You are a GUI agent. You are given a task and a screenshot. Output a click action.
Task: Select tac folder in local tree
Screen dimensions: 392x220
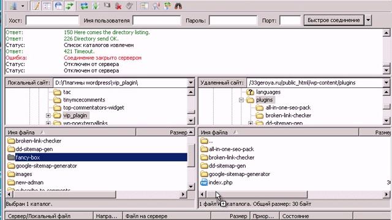tap(67, 92)
